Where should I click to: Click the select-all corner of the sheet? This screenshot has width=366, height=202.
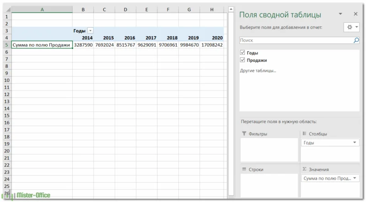(x=6, y=9)
